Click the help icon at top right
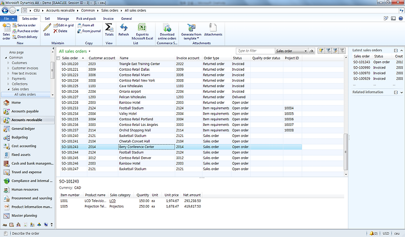405x237 pixels. point(400,19)
